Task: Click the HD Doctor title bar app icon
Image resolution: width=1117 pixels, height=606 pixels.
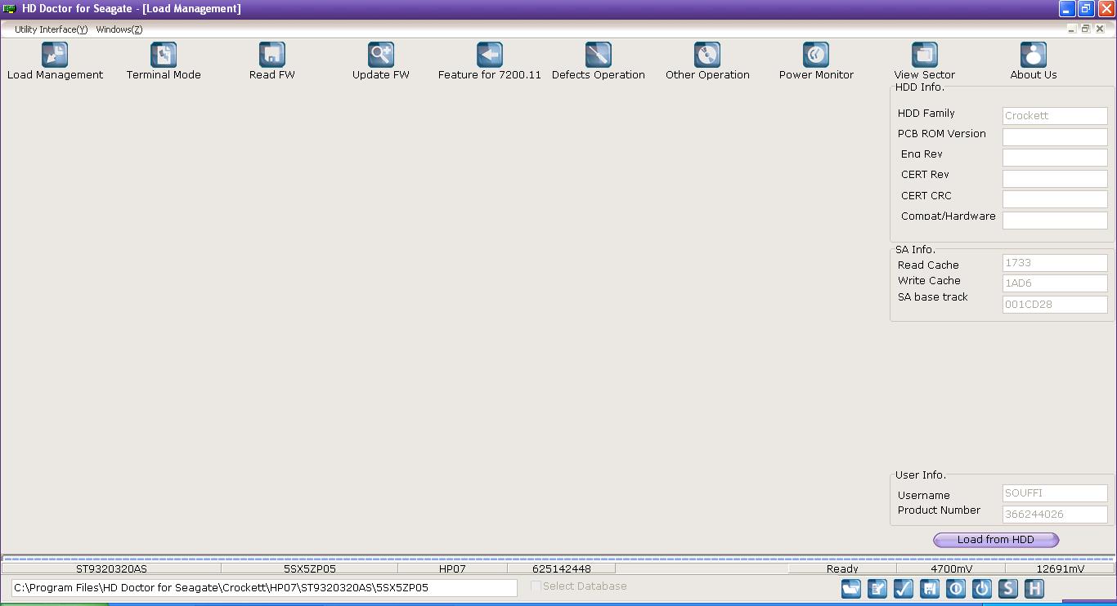Action: point(10,9)
